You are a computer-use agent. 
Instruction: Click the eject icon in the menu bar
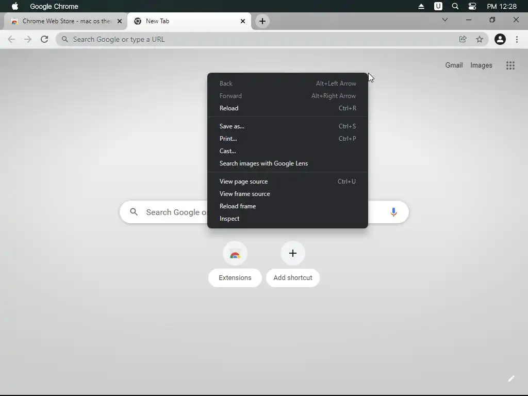pos(421,6)
